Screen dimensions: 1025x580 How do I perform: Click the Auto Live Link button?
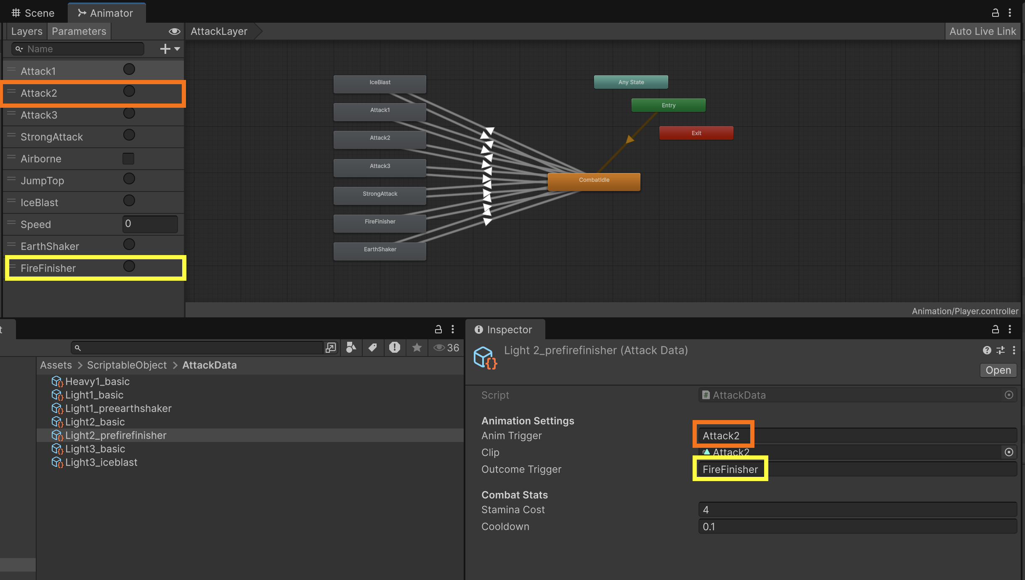coord(982,32)
